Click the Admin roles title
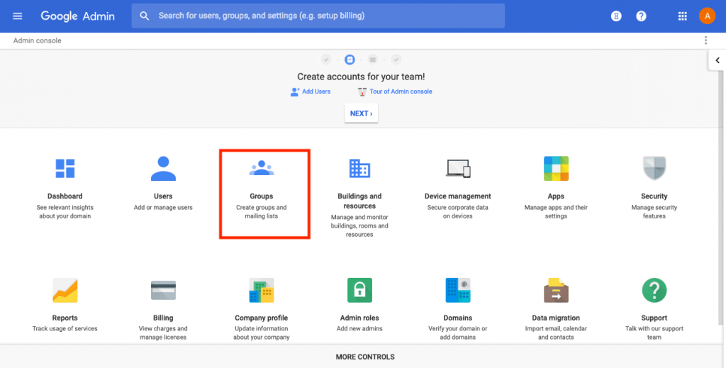The image size is (726, 368). tap(359, 318)
